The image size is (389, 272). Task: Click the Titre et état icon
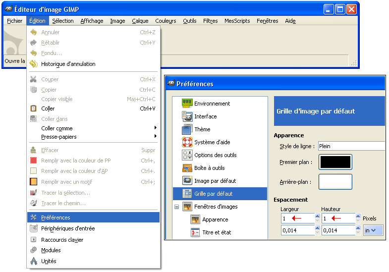tap(195, 232)
